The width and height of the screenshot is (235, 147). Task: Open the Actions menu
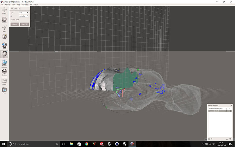(x=7, y=5)
